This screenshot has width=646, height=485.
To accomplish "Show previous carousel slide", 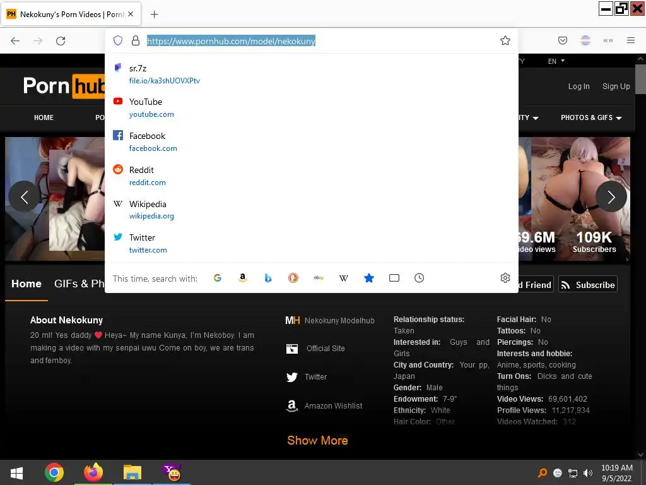I will tap(25, 197).
